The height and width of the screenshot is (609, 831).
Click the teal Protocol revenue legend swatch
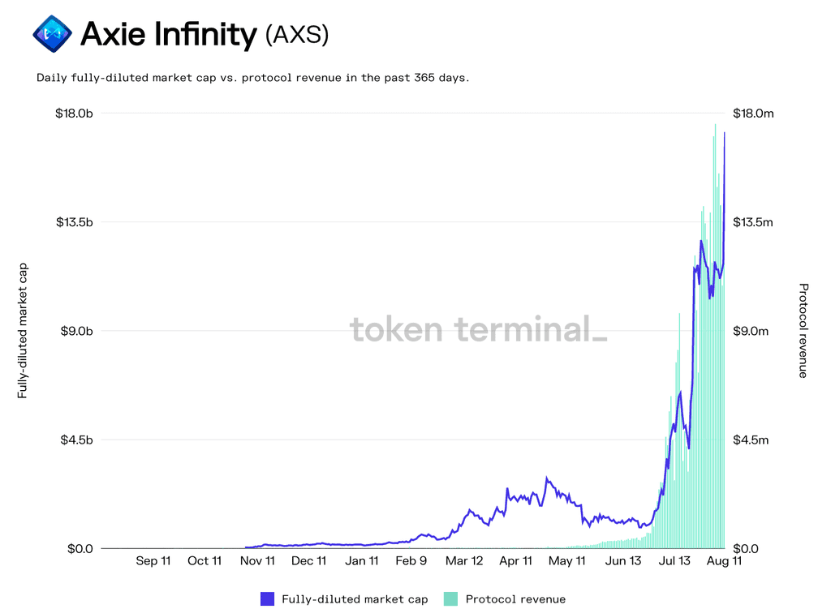[450, 599]
